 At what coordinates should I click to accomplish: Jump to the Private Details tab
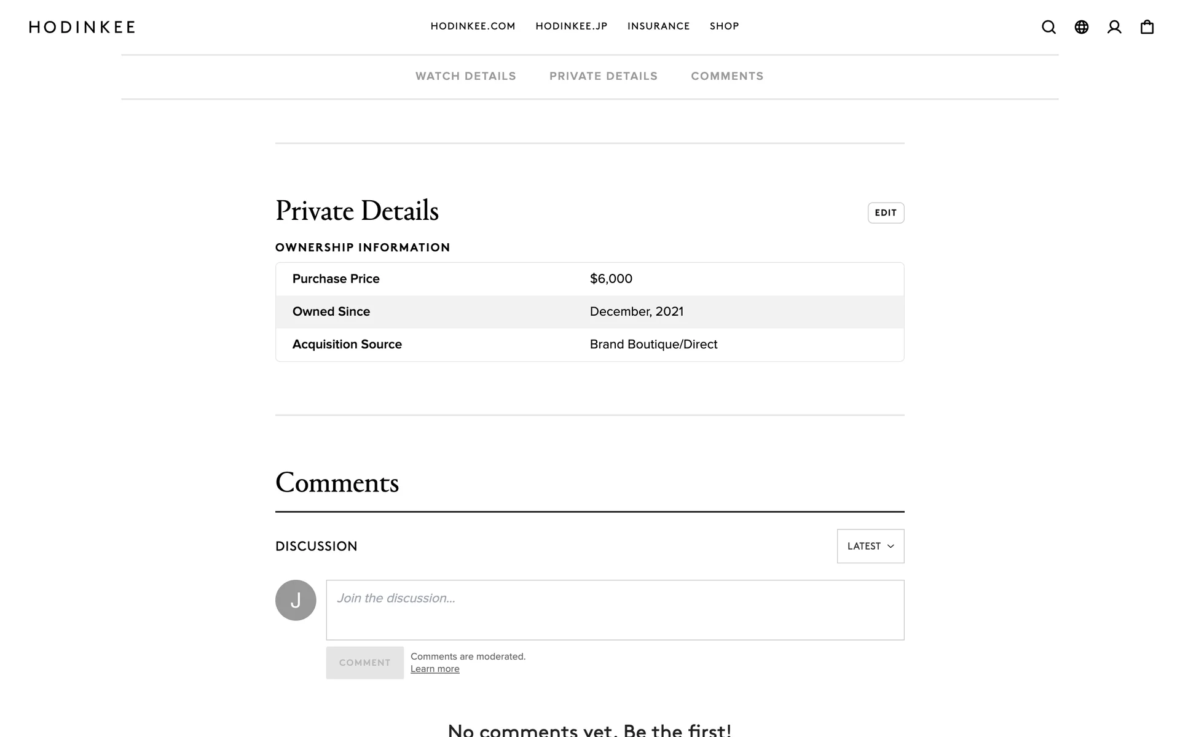pyautogui.click(x=603, y=76)
